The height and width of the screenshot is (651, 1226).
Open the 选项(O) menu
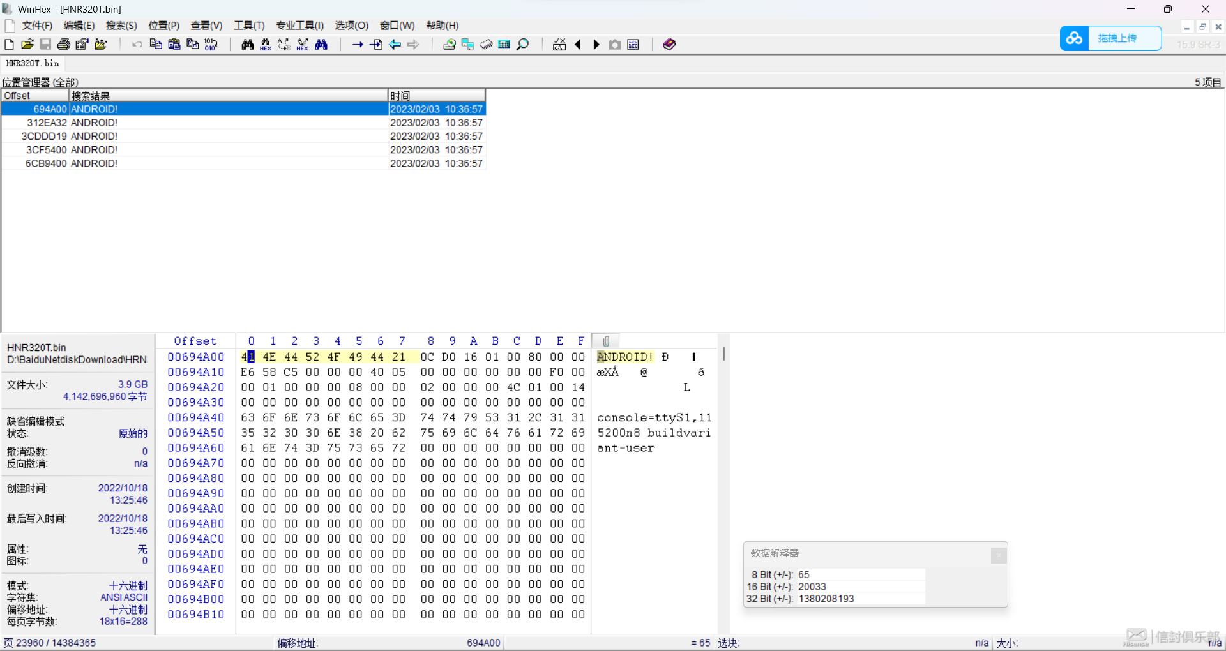(x=351, y=26)
